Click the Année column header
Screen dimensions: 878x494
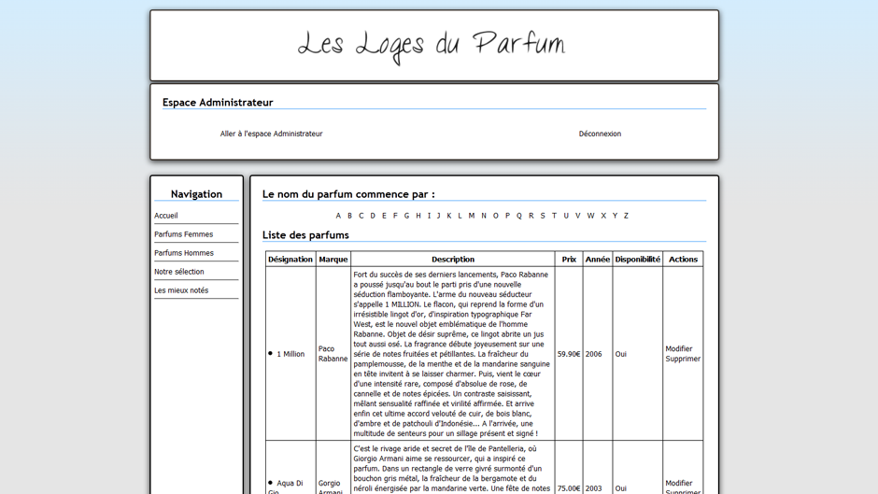click(x=598, y=260)
